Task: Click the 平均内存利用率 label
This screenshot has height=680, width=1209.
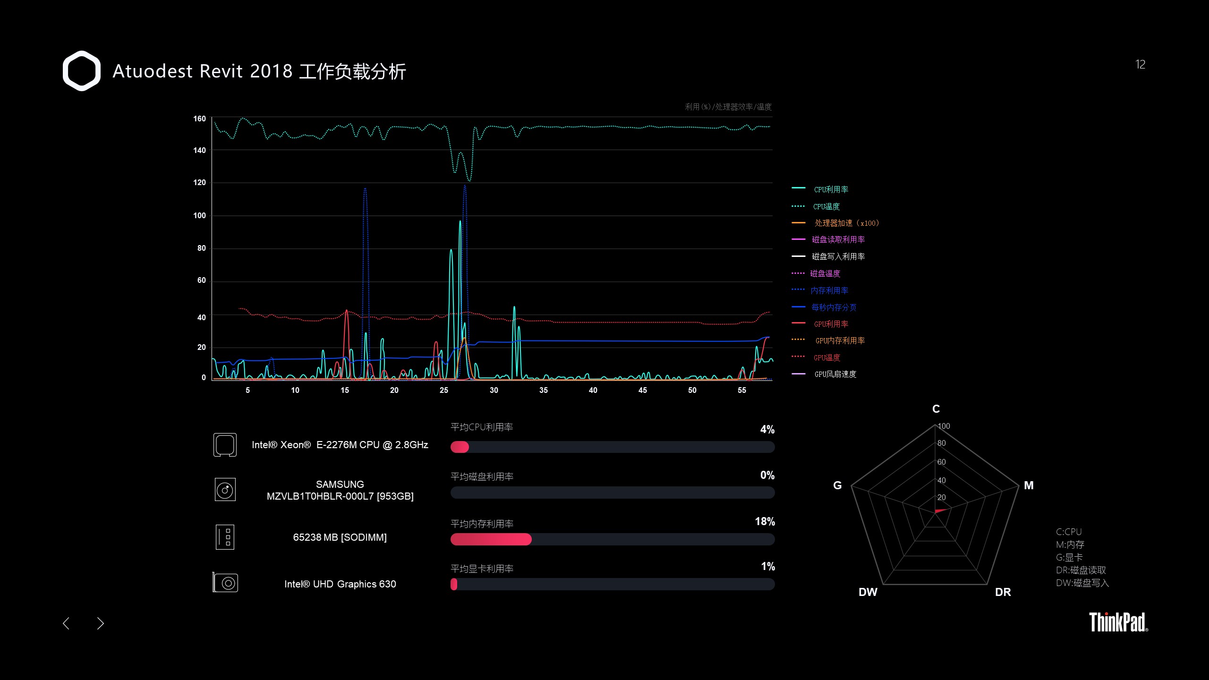Action: pyautogui.click(x=482, y=524)
